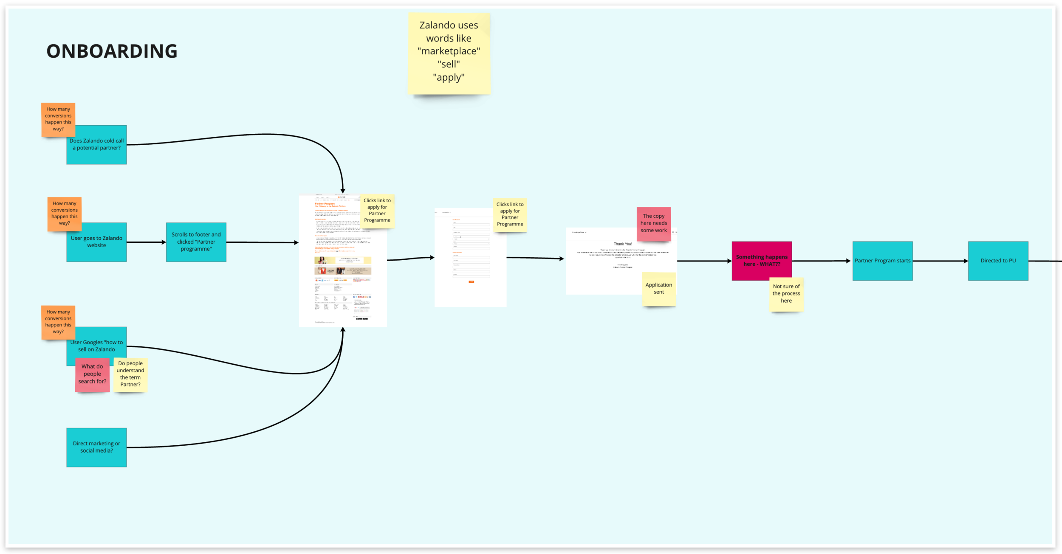The height and width of the screenshot is (554, 1062).
Task: Click the orange conversions note above Googles box
Action: click(58, 322)
